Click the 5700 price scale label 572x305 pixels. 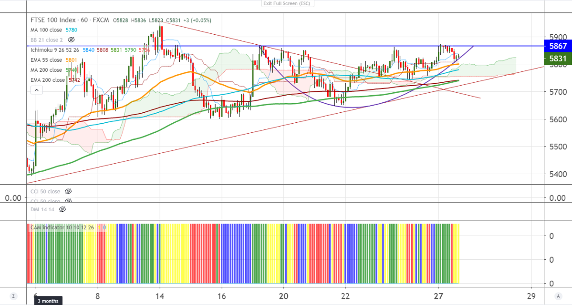point(558,92)
